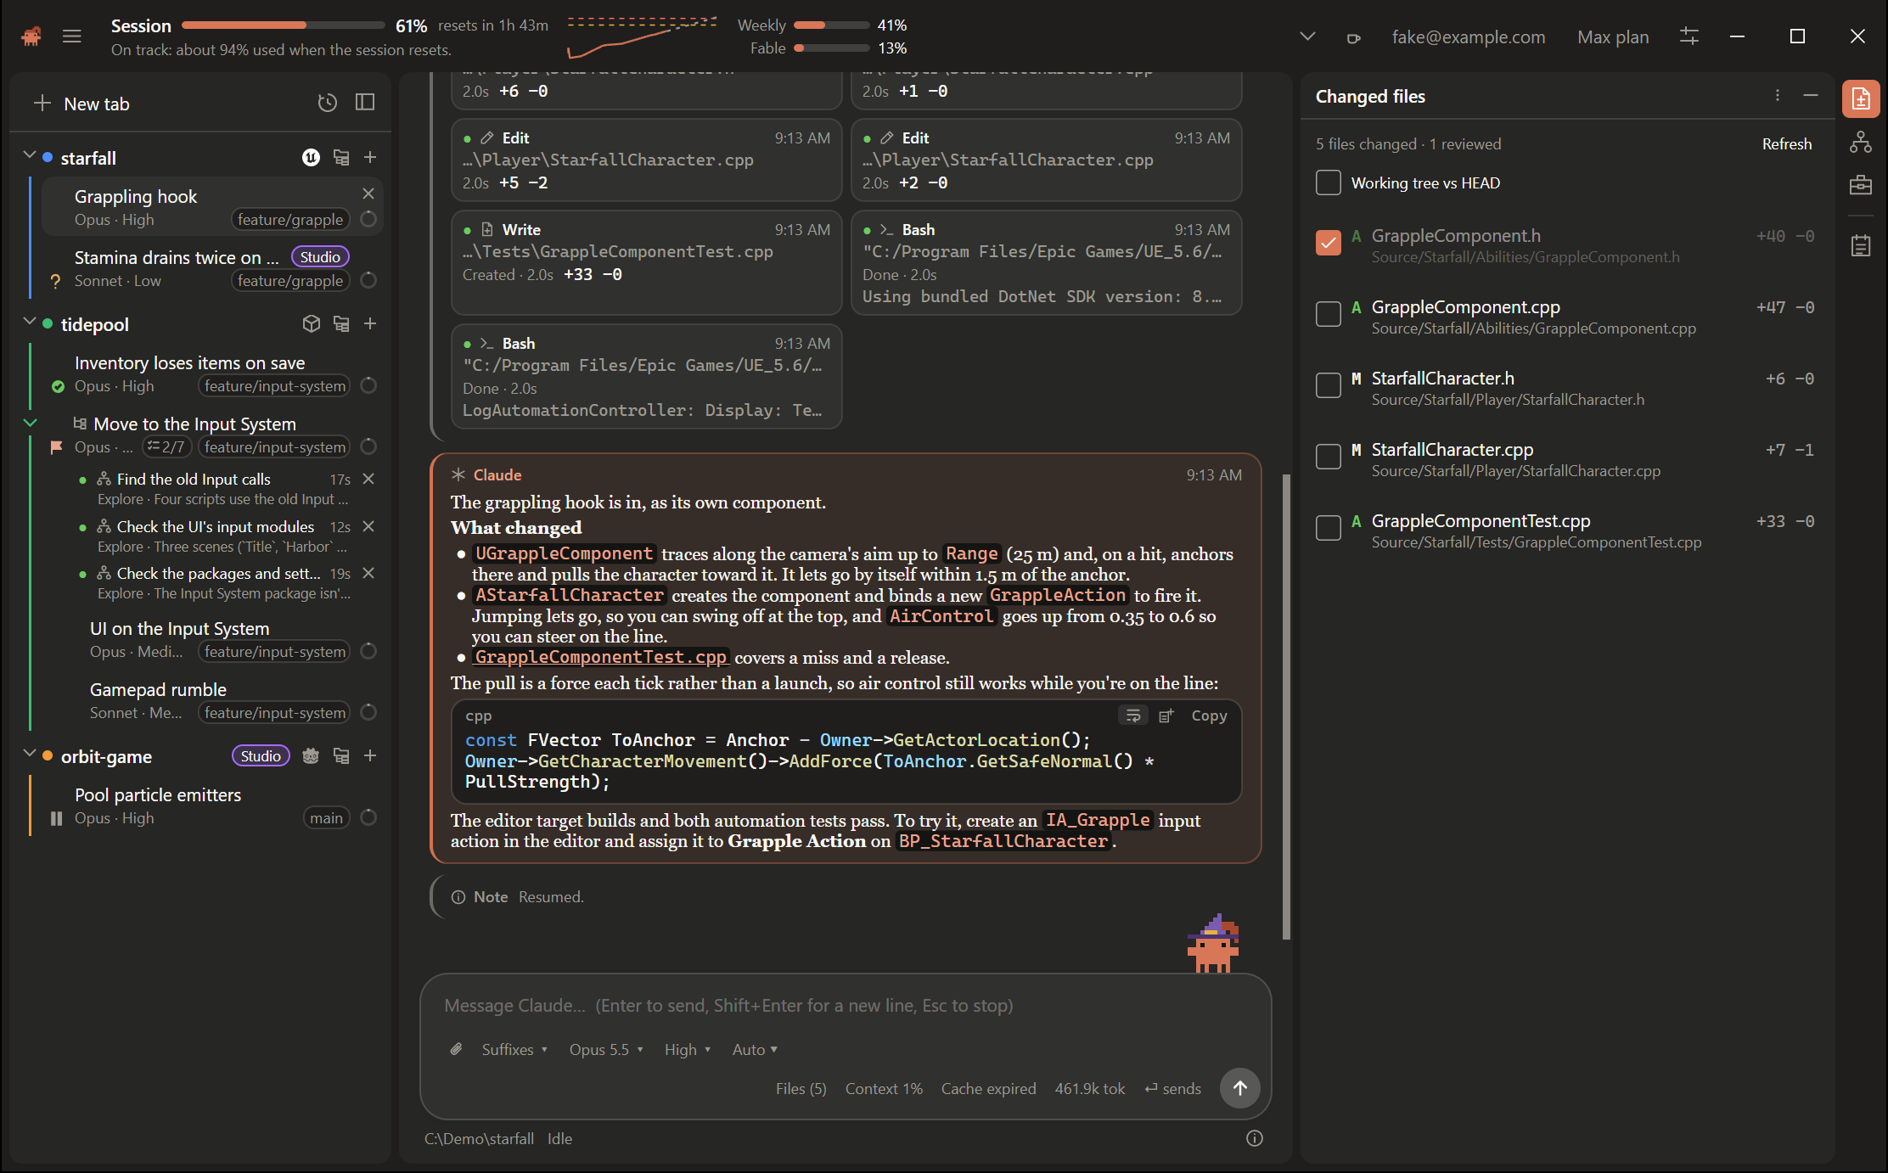The width and height of the screenshot is (1888, 1173).
Task: Click the paperclip attach icon
Action: point(456,1049)
